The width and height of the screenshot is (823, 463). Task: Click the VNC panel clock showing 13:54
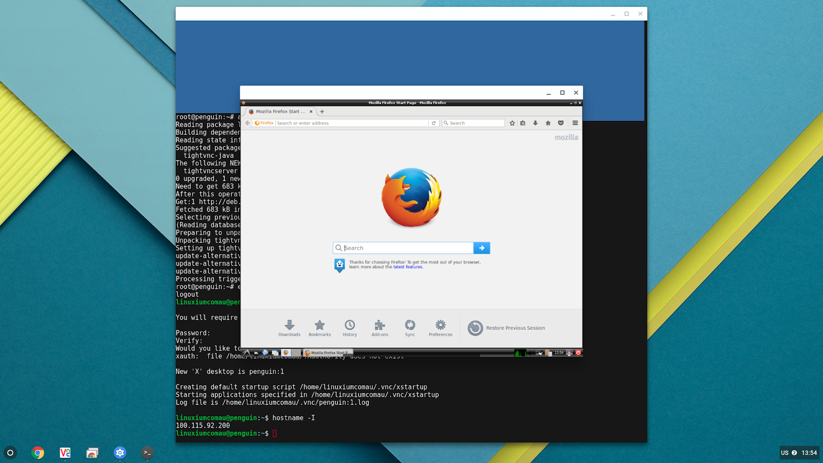(559, 353)
